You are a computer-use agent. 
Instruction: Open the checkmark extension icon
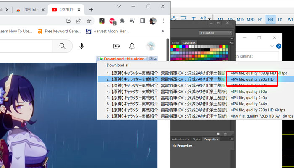[102, 21]
